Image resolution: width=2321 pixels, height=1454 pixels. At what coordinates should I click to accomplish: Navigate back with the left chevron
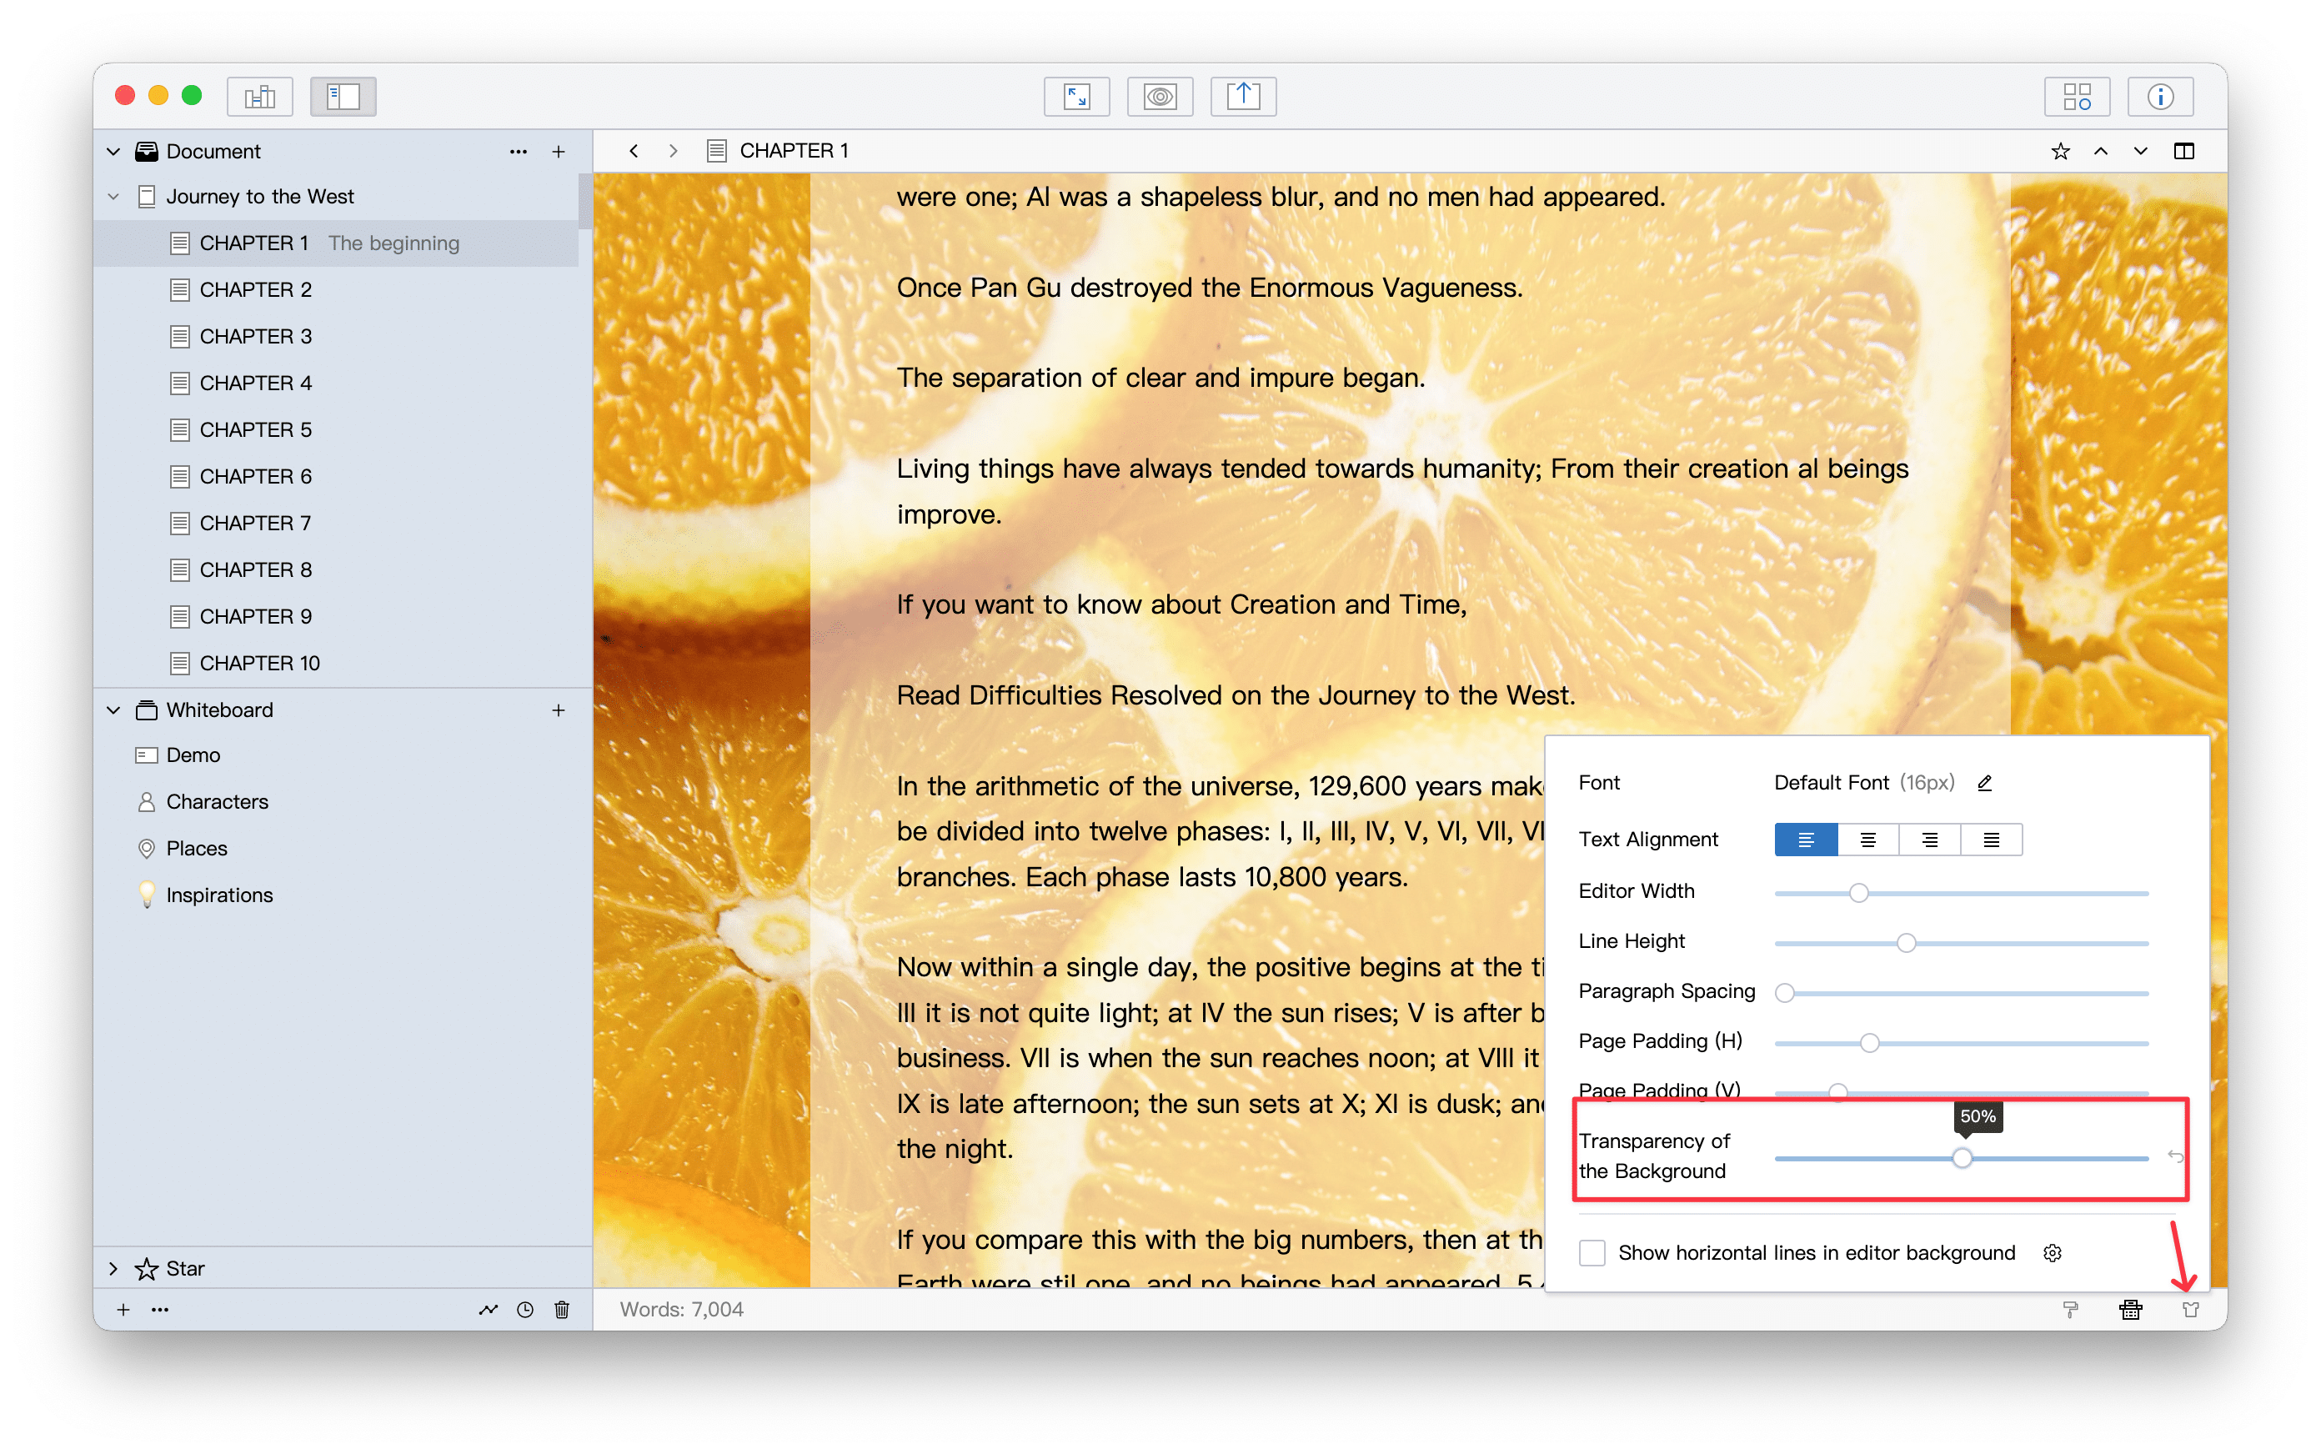click(x=634, y=151)
